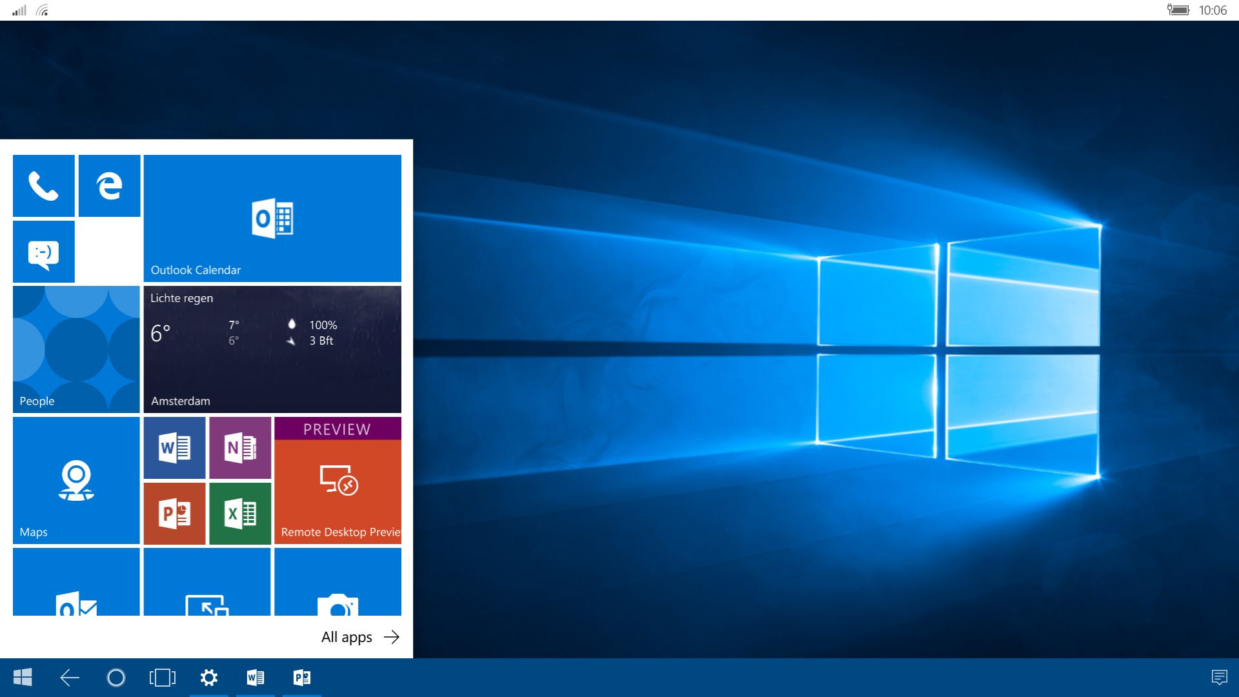This screenshot has width=1239, height=697.
Task: Click cellular signal strength icon
Action: (x=19, y=10)
